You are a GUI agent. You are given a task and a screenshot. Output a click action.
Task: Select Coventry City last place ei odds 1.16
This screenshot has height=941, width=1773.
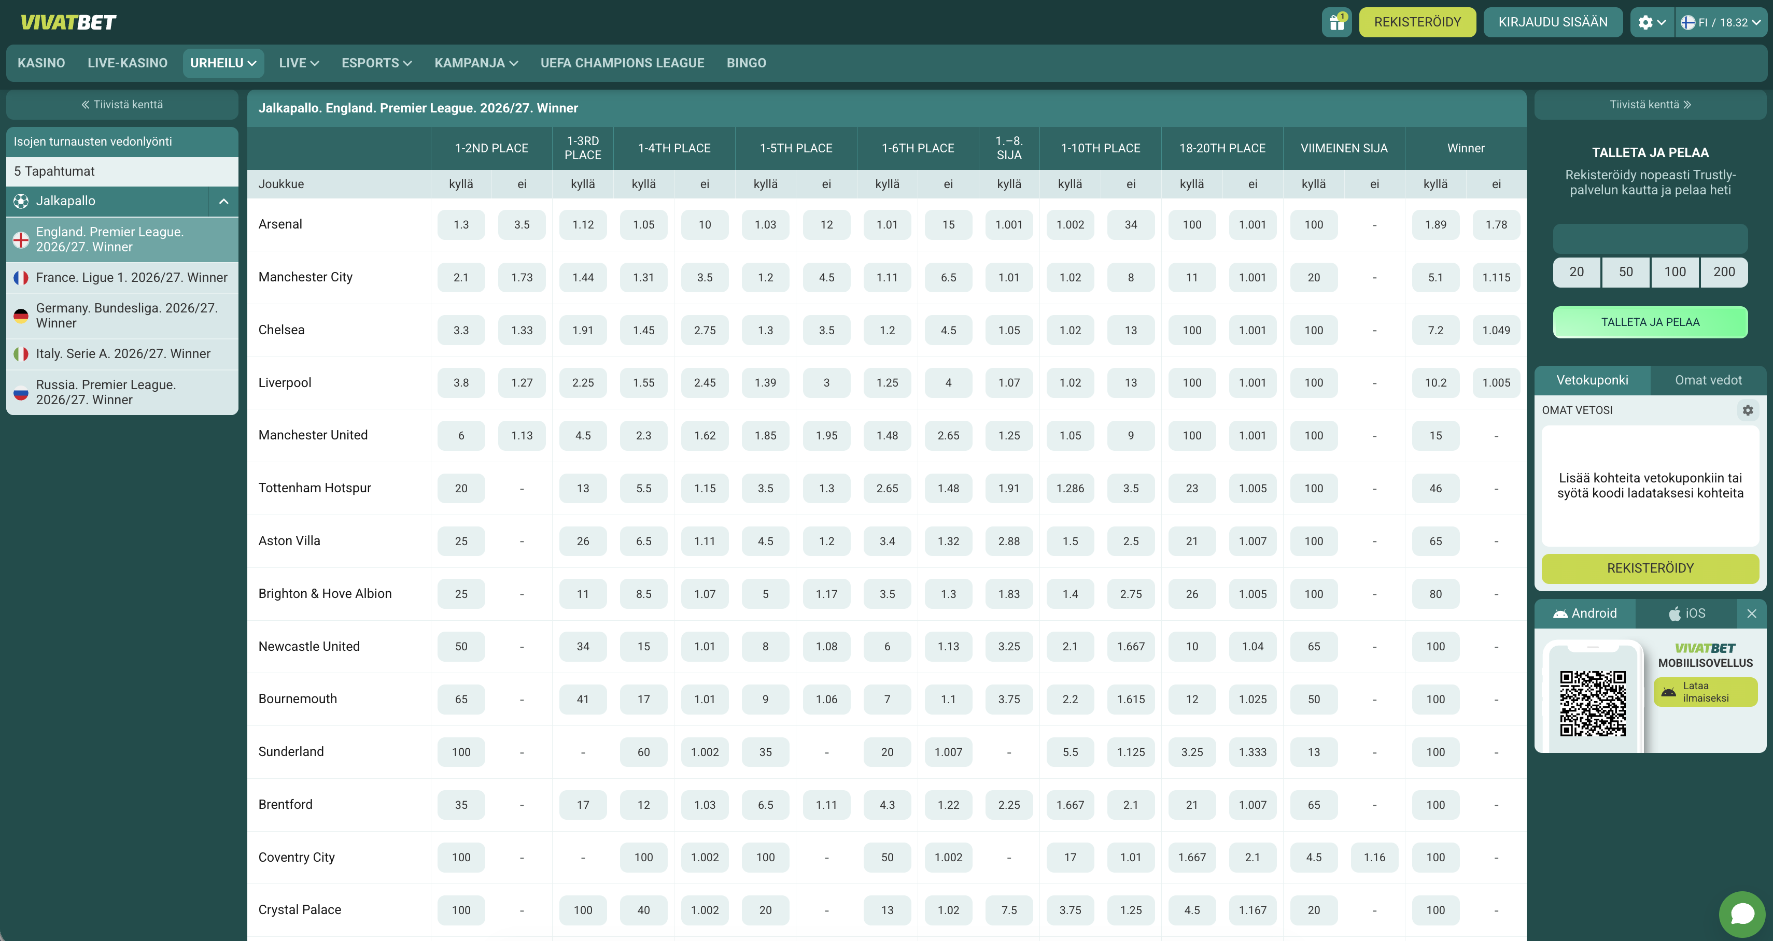(x=1374, y=858)
